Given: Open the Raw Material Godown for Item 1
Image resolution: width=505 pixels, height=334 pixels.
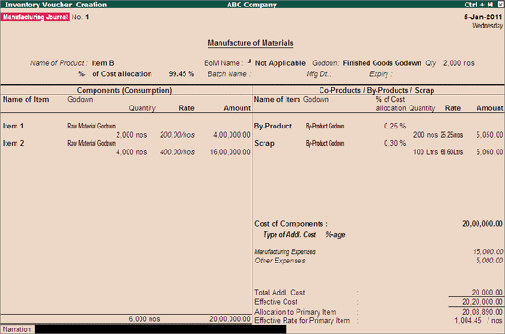Looking at the screenshot, I should 91,126.
